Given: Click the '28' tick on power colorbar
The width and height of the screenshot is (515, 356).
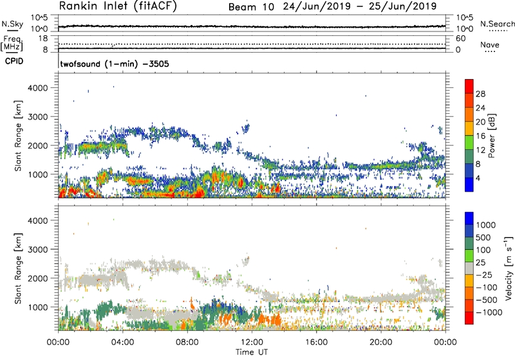Looking at the screenshot, I should [480, 94].
